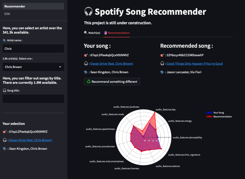Click the speech icon beside Jason Lancaster, Via Fiori
This screenshot has height=179, width=245.
[162, 72]
